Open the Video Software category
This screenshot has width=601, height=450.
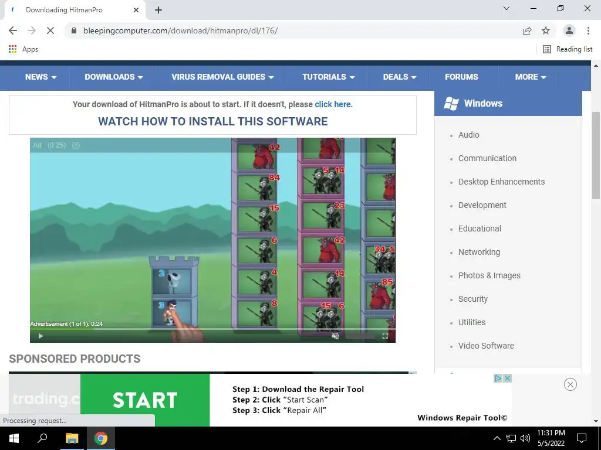click(486, 346)
